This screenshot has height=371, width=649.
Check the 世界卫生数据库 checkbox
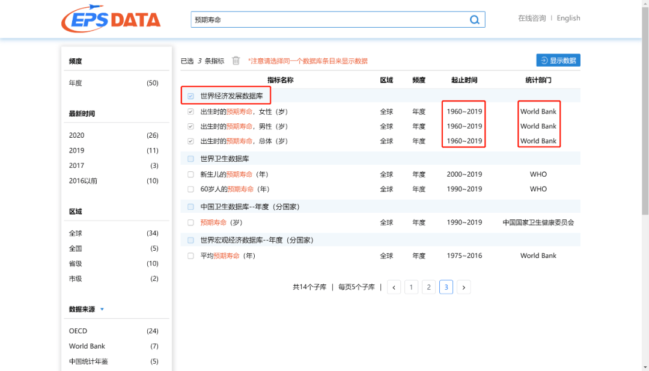pyautogui.click(x=190, y=158)
